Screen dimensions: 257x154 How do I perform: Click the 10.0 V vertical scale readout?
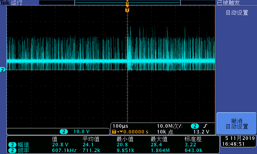coord(82,132)
